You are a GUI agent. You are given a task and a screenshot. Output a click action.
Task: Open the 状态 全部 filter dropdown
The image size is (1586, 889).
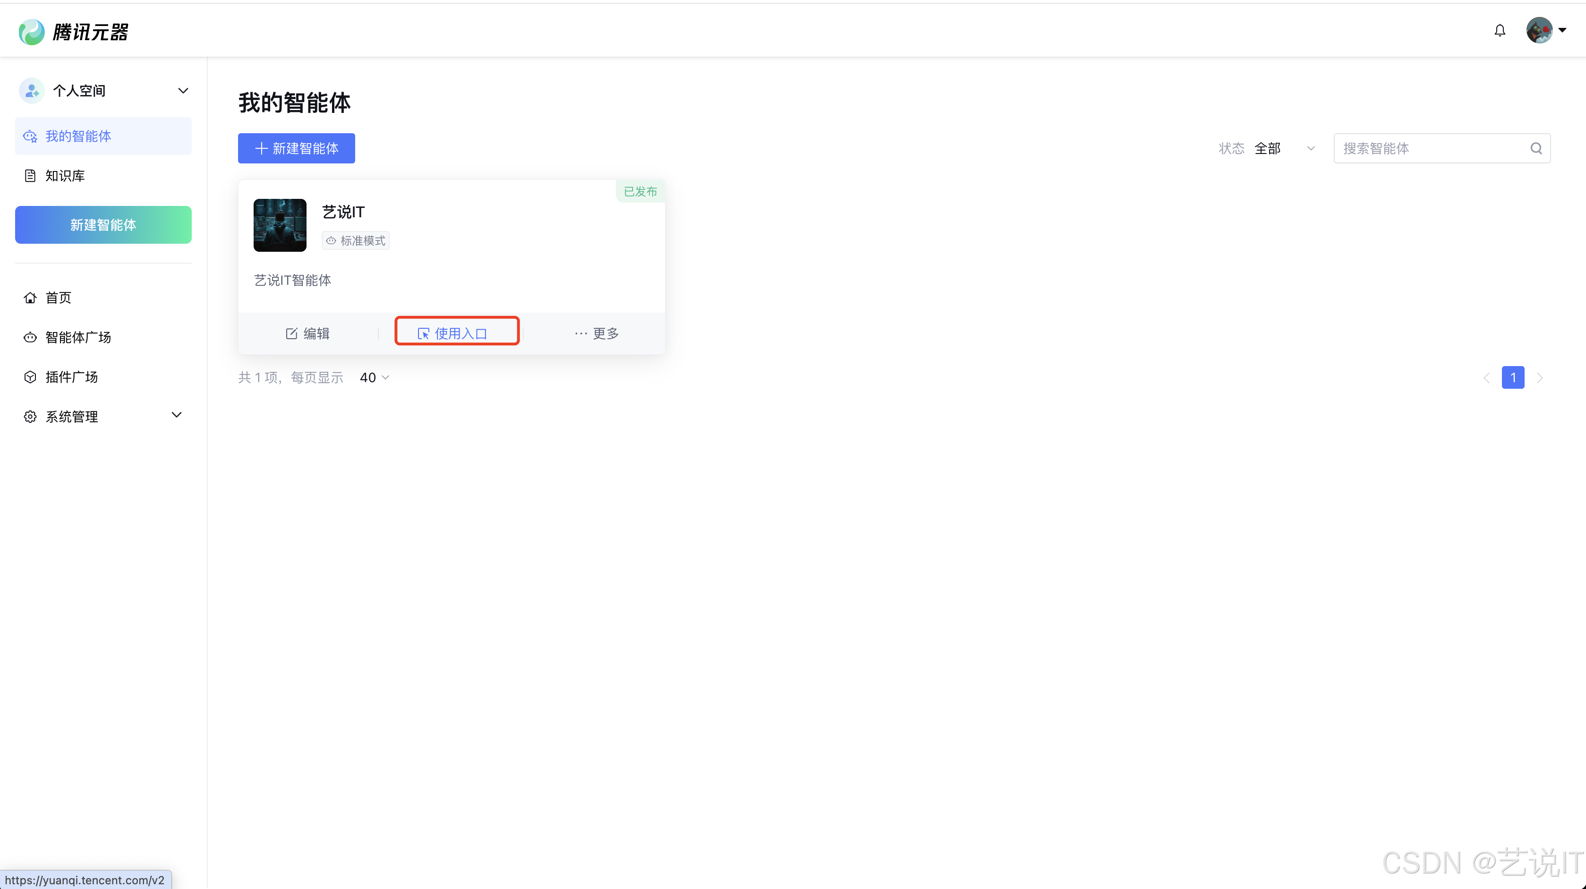click(x=1284, y=148)
